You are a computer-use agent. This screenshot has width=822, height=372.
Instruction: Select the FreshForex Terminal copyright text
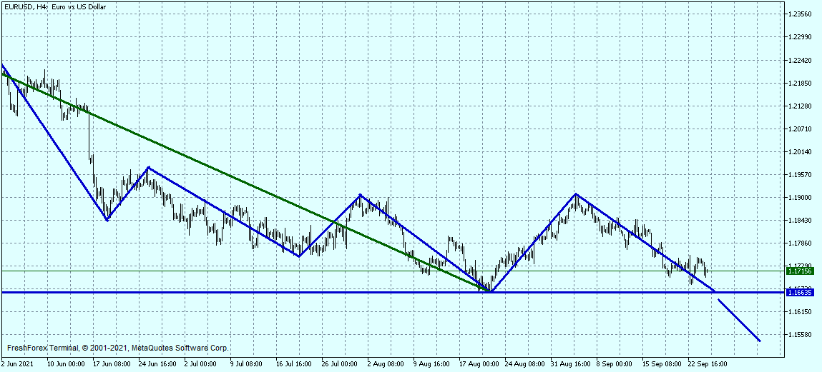(118, 348)
